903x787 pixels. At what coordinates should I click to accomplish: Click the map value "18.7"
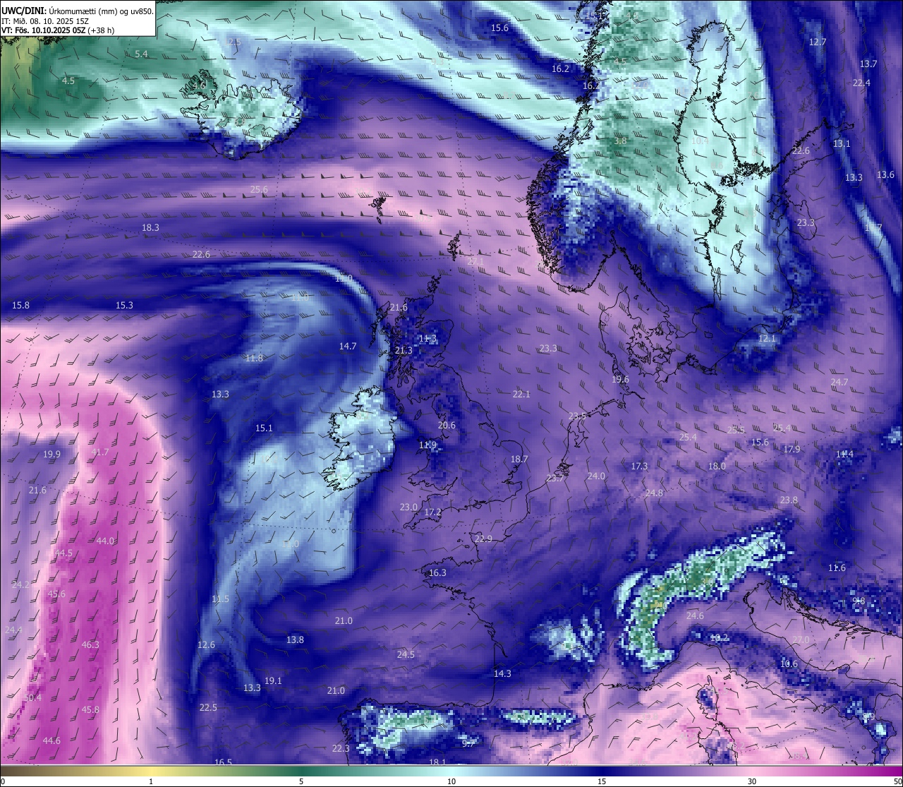click(519, 459)
